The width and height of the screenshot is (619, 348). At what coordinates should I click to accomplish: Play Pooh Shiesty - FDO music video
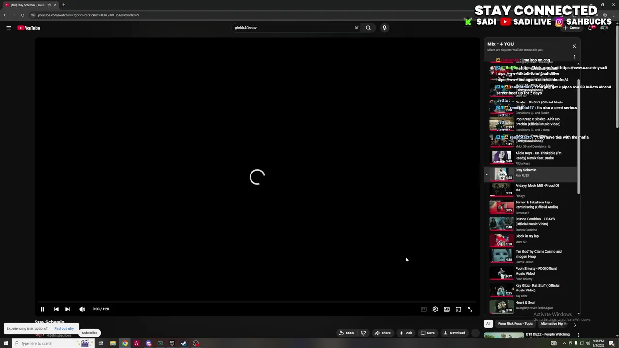pyautogui.click(x=531, y=273)
